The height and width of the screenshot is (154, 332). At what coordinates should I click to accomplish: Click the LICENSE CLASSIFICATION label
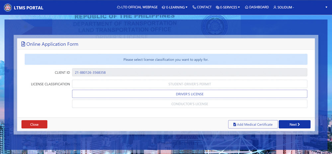click(50, 84)
